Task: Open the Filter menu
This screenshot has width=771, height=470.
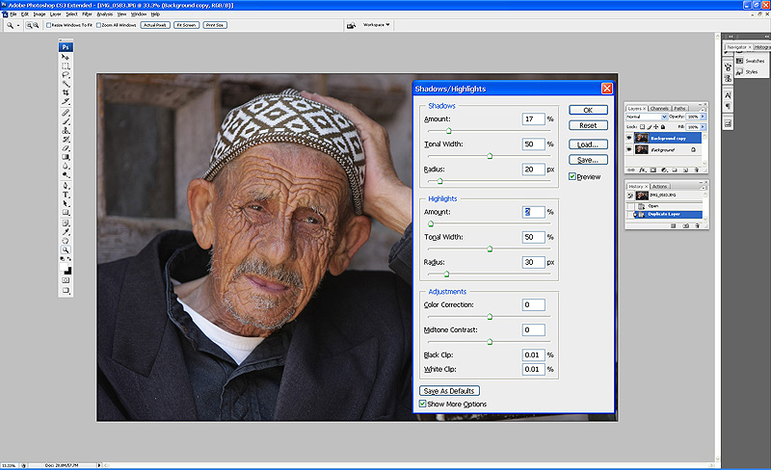Action: (88, 14)
